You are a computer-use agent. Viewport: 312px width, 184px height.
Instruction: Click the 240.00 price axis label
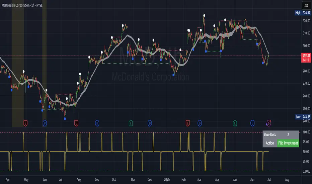click(306, 121)
